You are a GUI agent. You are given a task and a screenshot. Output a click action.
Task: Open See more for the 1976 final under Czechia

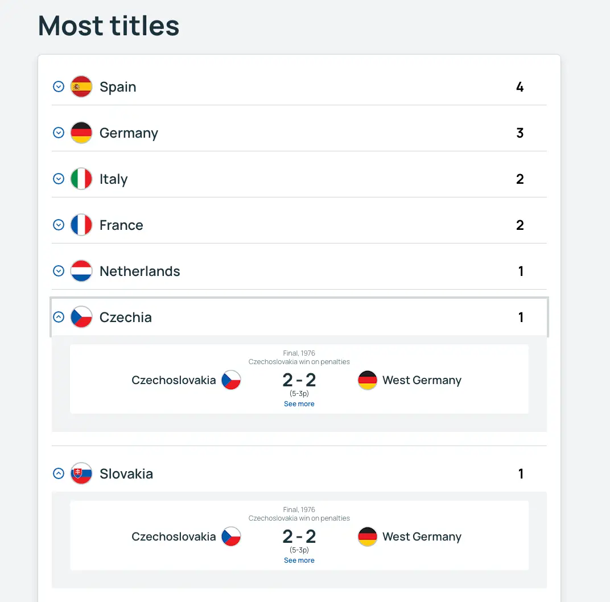point(299,403)
